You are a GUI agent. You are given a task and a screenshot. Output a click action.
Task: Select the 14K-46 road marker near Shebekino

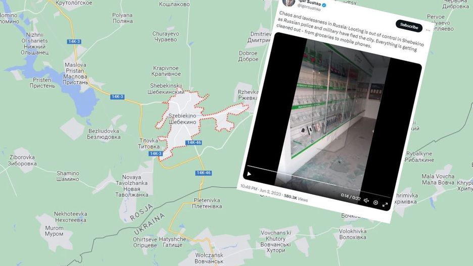(x=194, y=142)
